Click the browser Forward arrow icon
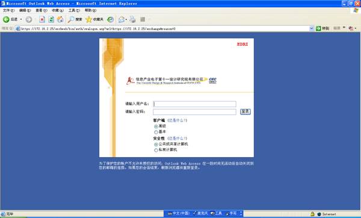 (28, 20)
